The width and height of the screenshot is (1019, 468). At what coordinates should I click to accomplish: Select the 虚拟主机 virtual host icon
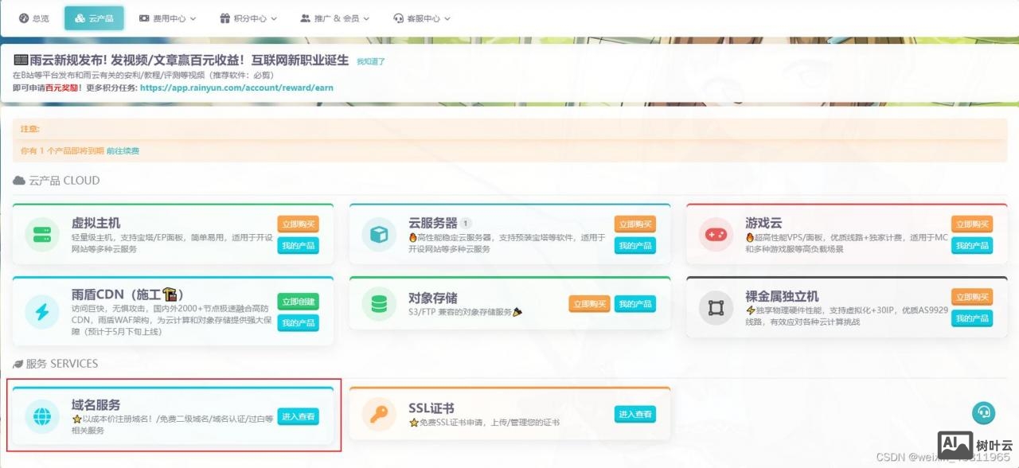click(41, 235)
